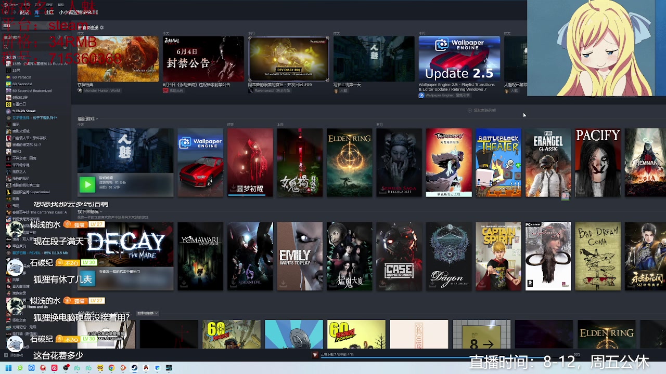Select the BattleBlock Theater cover
Screen dimensions: 666x374
498,163
